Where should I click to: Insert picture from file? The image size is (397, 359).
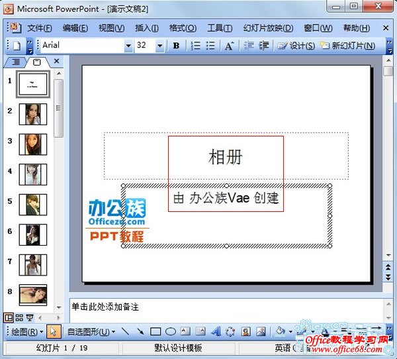pyautogui.click(x=261, y=331)
